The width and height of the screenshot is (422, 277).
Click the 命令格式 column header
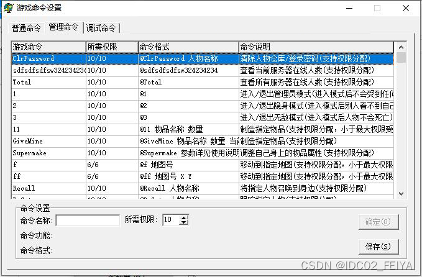tap(188, 47)
